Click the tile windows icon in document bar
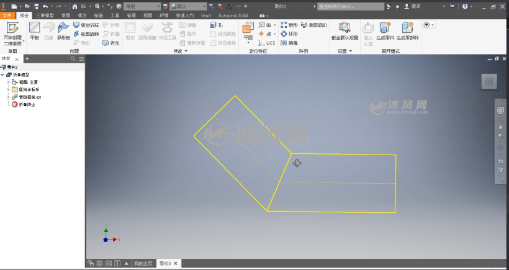The image size is (509, 270). (100, 263)
